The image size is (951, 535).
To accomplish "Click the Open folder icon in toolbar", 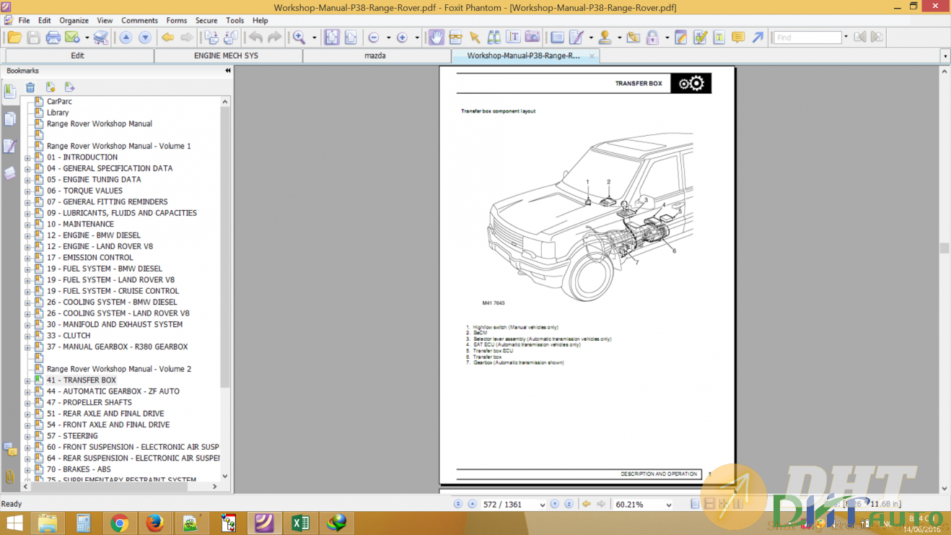I will [x=14, y=38].
